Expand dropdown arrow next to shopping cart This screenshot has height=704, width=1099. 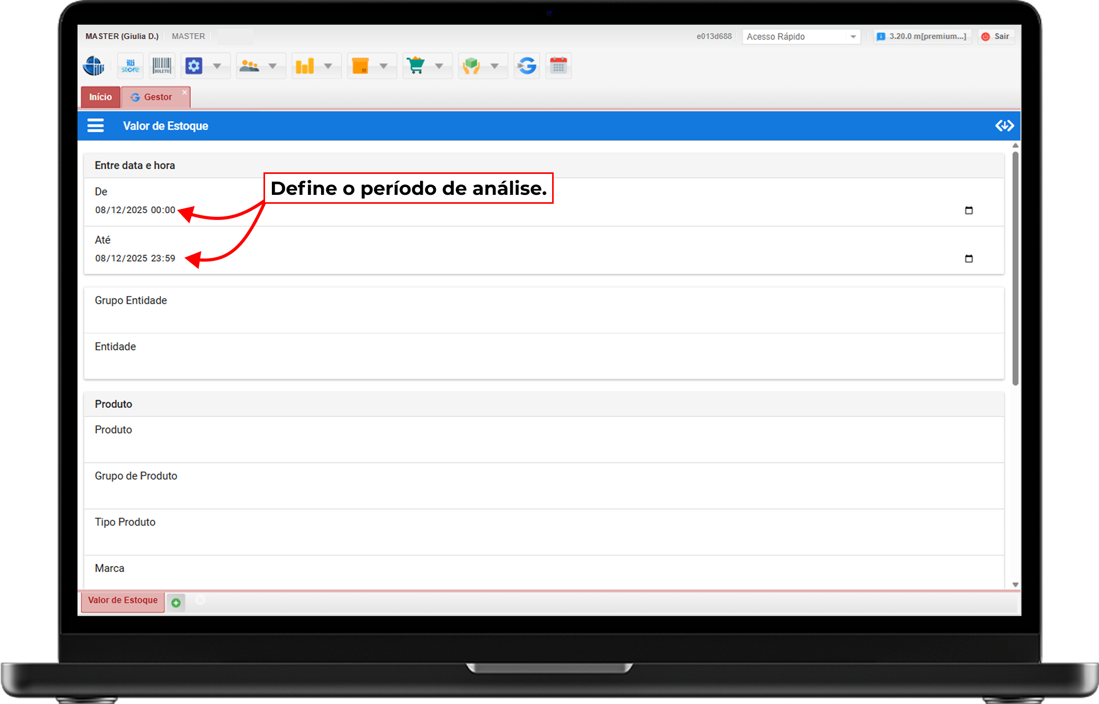click(439, 66)
